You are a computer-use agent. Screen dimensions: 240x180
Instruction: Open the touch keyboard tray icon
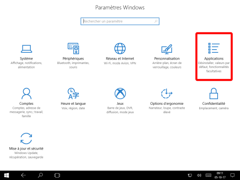(208, 175)
